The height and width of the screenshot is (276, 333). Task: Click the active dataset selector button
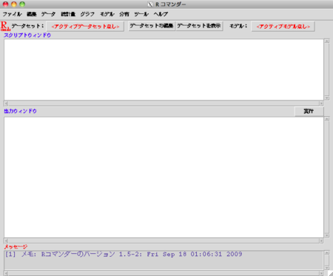tap(85, 27)
